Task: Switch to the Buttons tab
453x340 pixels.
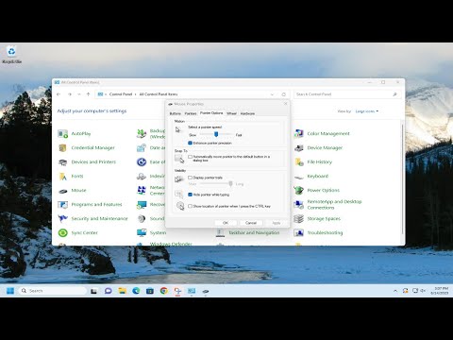Action: (x=176, y=113)
